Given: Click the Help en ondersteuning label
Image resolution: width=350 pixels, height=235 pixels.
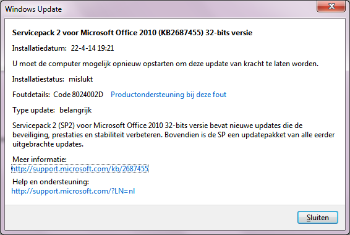Looking at the screenshot, I should point(51,182).
